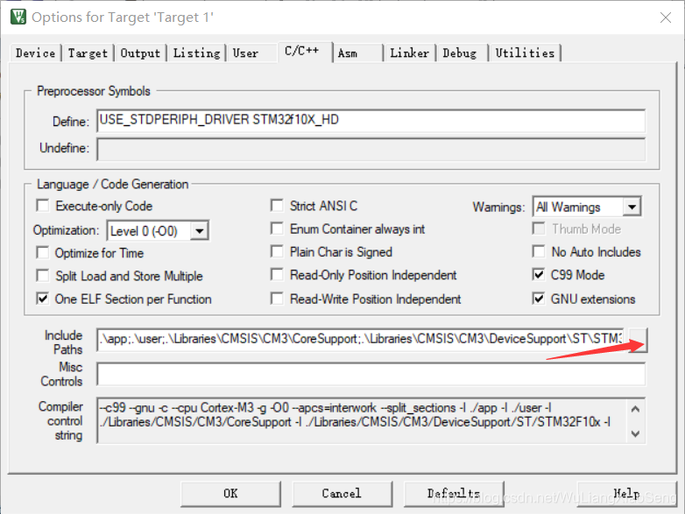Click the Include Paths text field
685x514 pixels.
[361, 339]
